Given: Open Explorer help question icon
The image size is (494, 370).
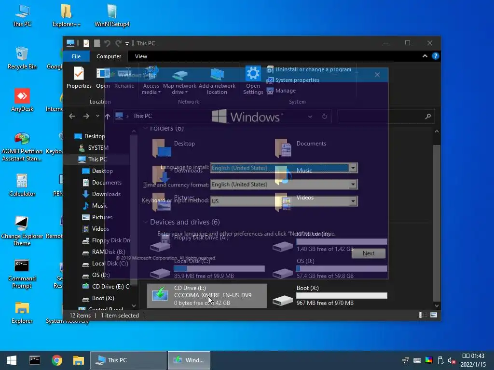Looking at the screenshot, I should [x=436, y=56].
